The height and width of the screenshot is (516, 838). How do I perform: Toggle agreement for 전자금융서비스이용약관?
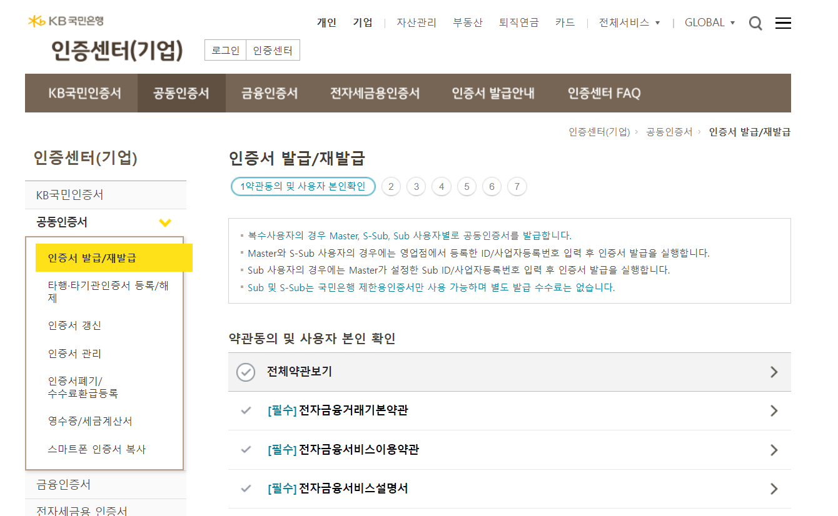(x=246, y=449)
